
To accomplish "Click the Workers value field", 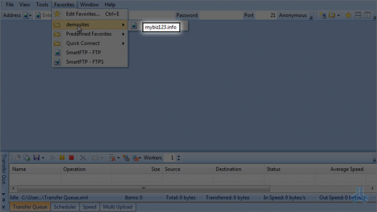I will coord(170,158).
